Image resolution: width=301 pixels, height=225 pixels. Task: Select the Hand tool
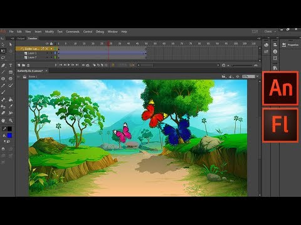[x=3, y=121]
